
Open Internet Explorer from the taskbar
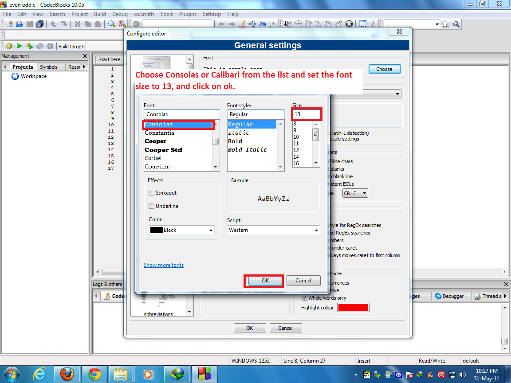39,374
